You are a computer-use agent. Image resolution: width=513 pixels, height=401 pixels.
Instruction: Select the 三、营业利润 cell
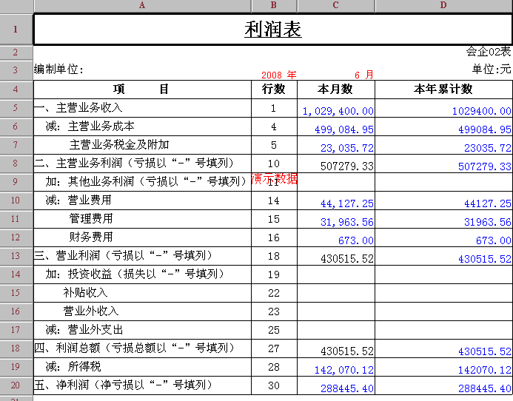[x=142, y=256]
